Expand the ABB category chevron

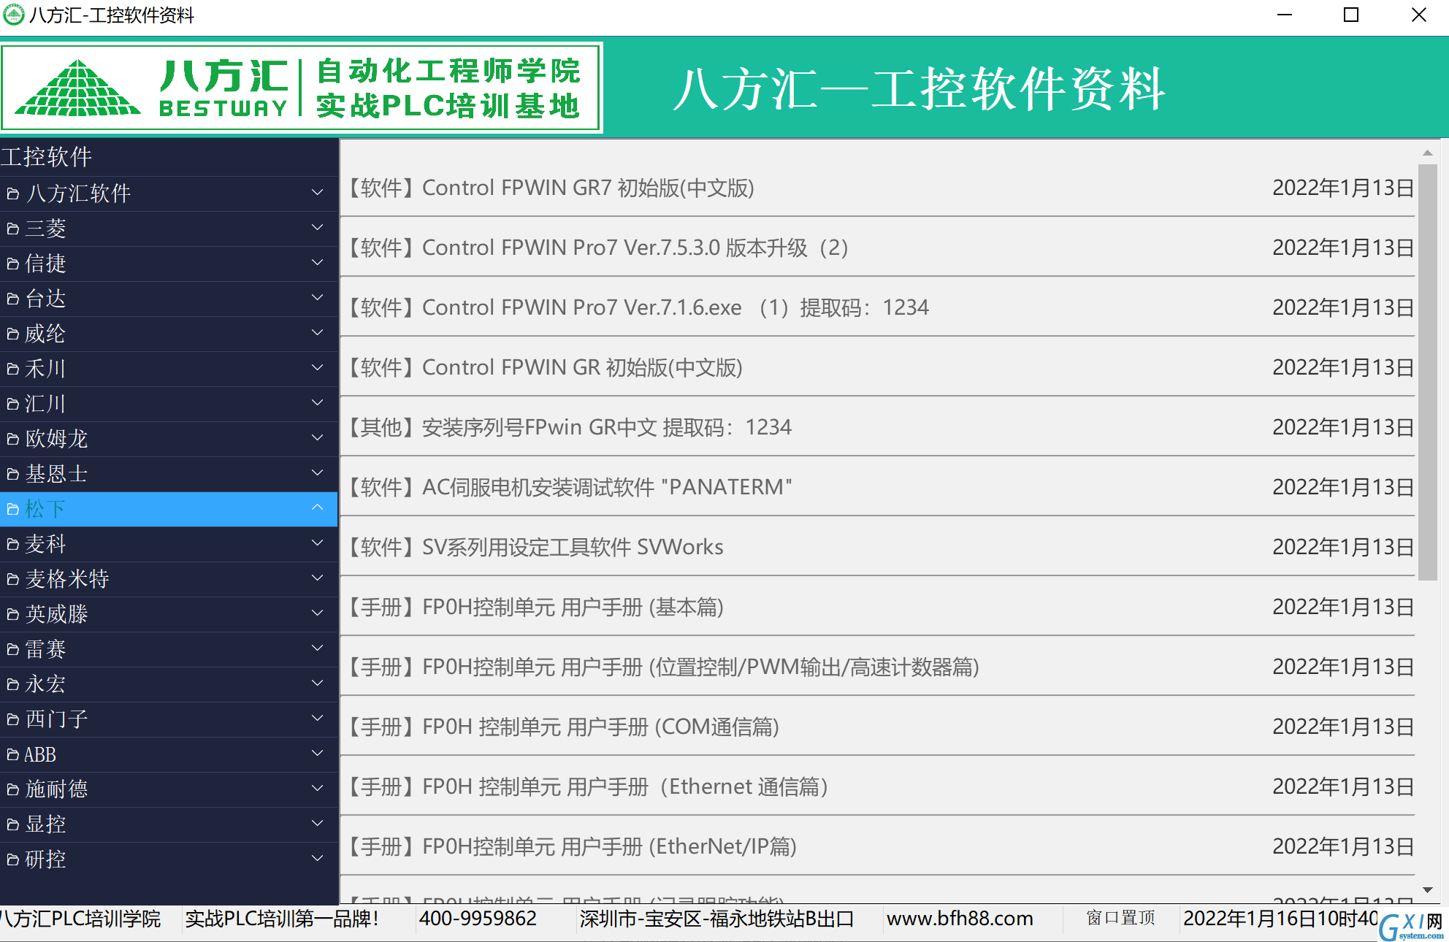pyautogui.click(x=317, y=753)
